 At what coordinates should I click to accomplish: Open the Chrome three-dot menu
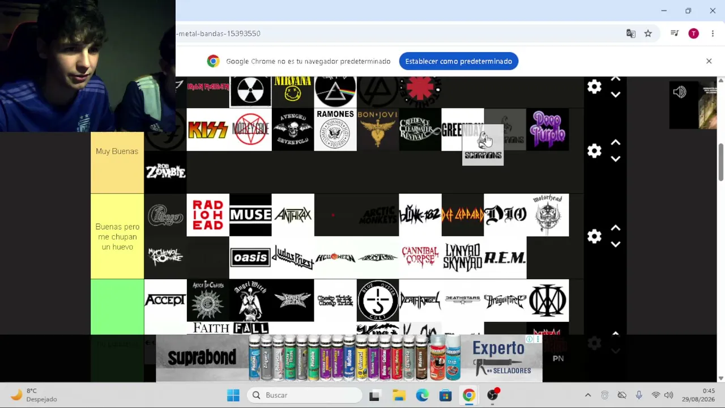[x=713, y=33]
